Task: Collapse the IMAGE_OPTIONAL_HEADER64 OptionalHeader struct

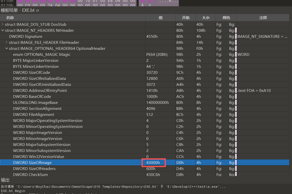Action: 7,48
